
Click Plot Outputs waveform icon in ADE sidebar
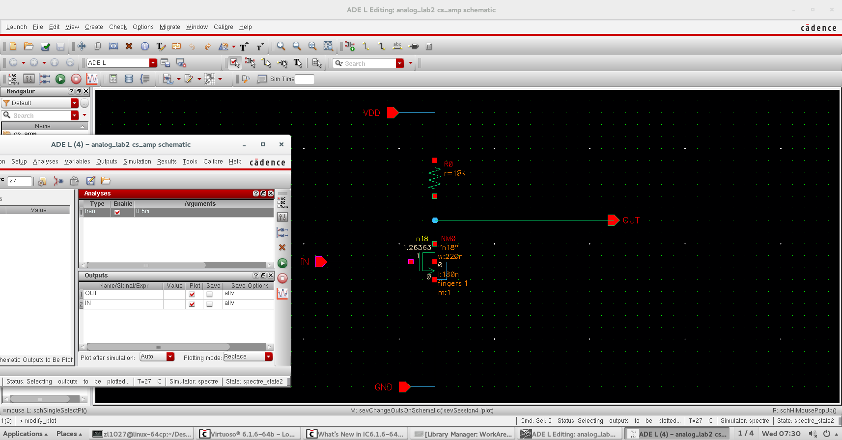pyautogui.click(x=282, y=294)
